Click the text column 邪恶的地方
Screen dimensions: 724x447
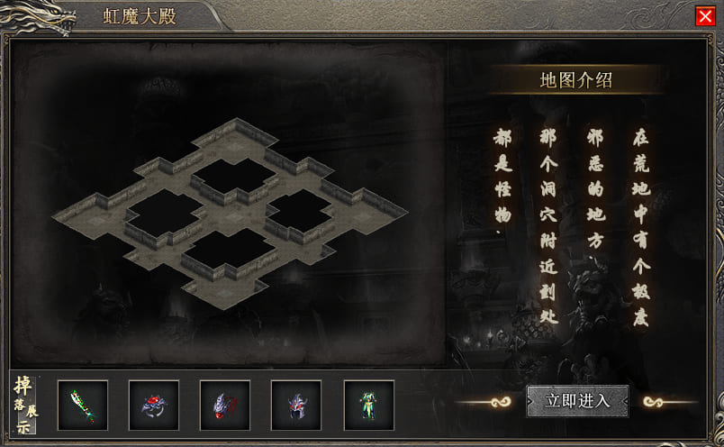coord(595,188)
